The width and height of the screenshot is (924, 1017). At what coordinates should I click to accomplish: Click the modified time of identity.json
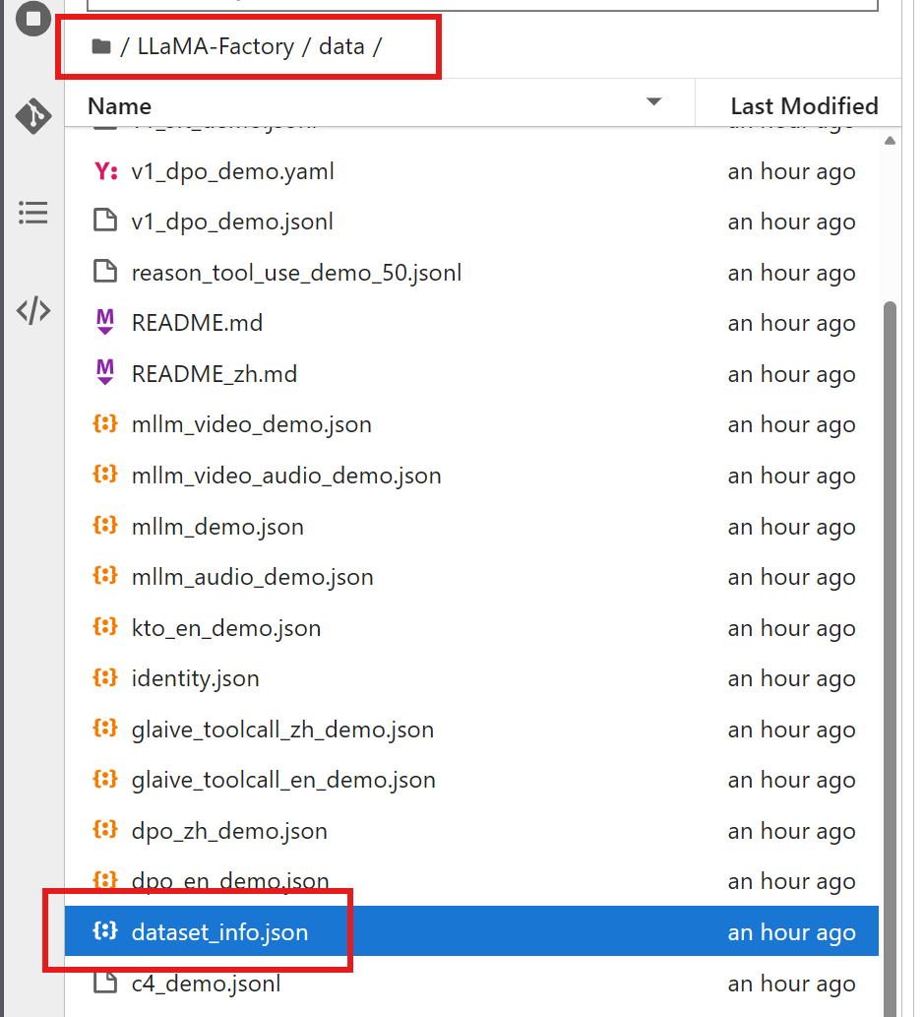coord(792,678)
